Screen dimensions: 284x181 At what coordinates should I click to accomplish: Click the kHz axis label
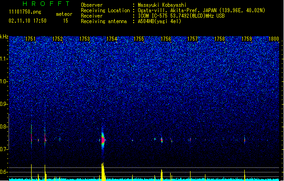tap(4, 37)
